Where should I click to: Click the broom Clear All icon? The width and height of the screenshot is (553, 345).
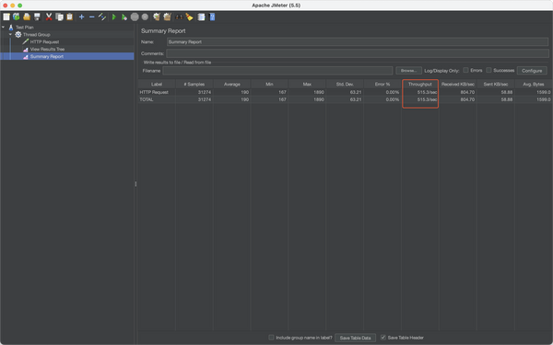190,17
